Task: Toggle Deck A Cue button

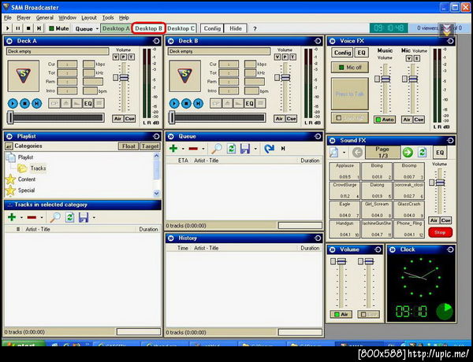Action: (x=130, y=119)
